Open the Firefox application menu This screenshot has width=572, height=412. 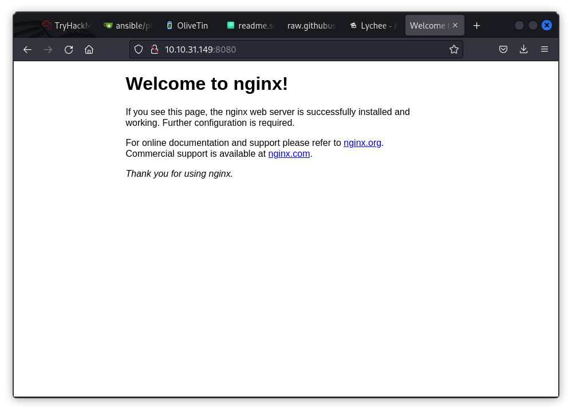click(x=545, y=49)
